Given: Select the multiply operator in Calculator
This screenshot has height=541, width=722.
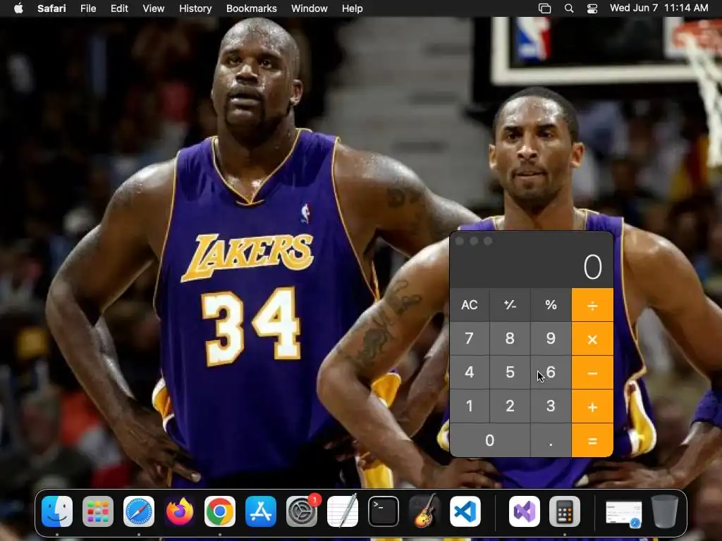Looking at the screenshot, I should [x=592, y=339].
